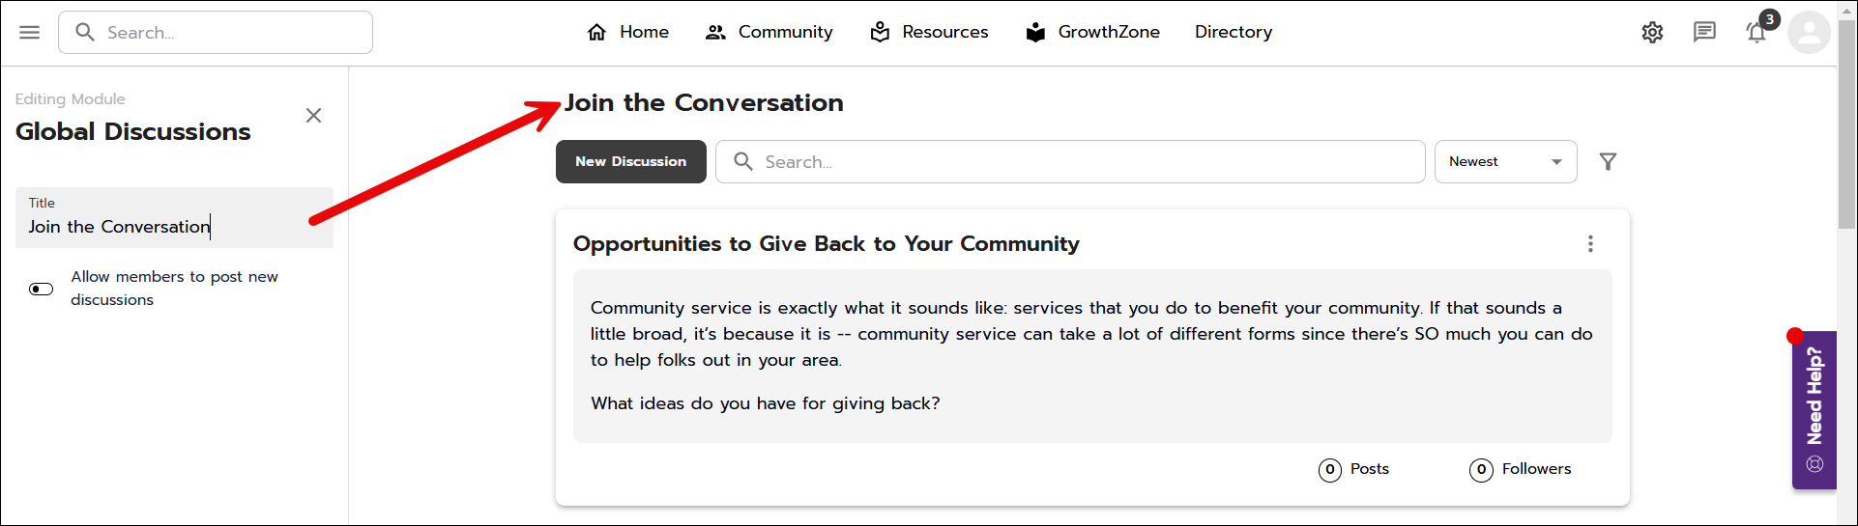Click the discussion filter funnel icon
This screenshot has height=526, width=1858.
pos(1608,162)
